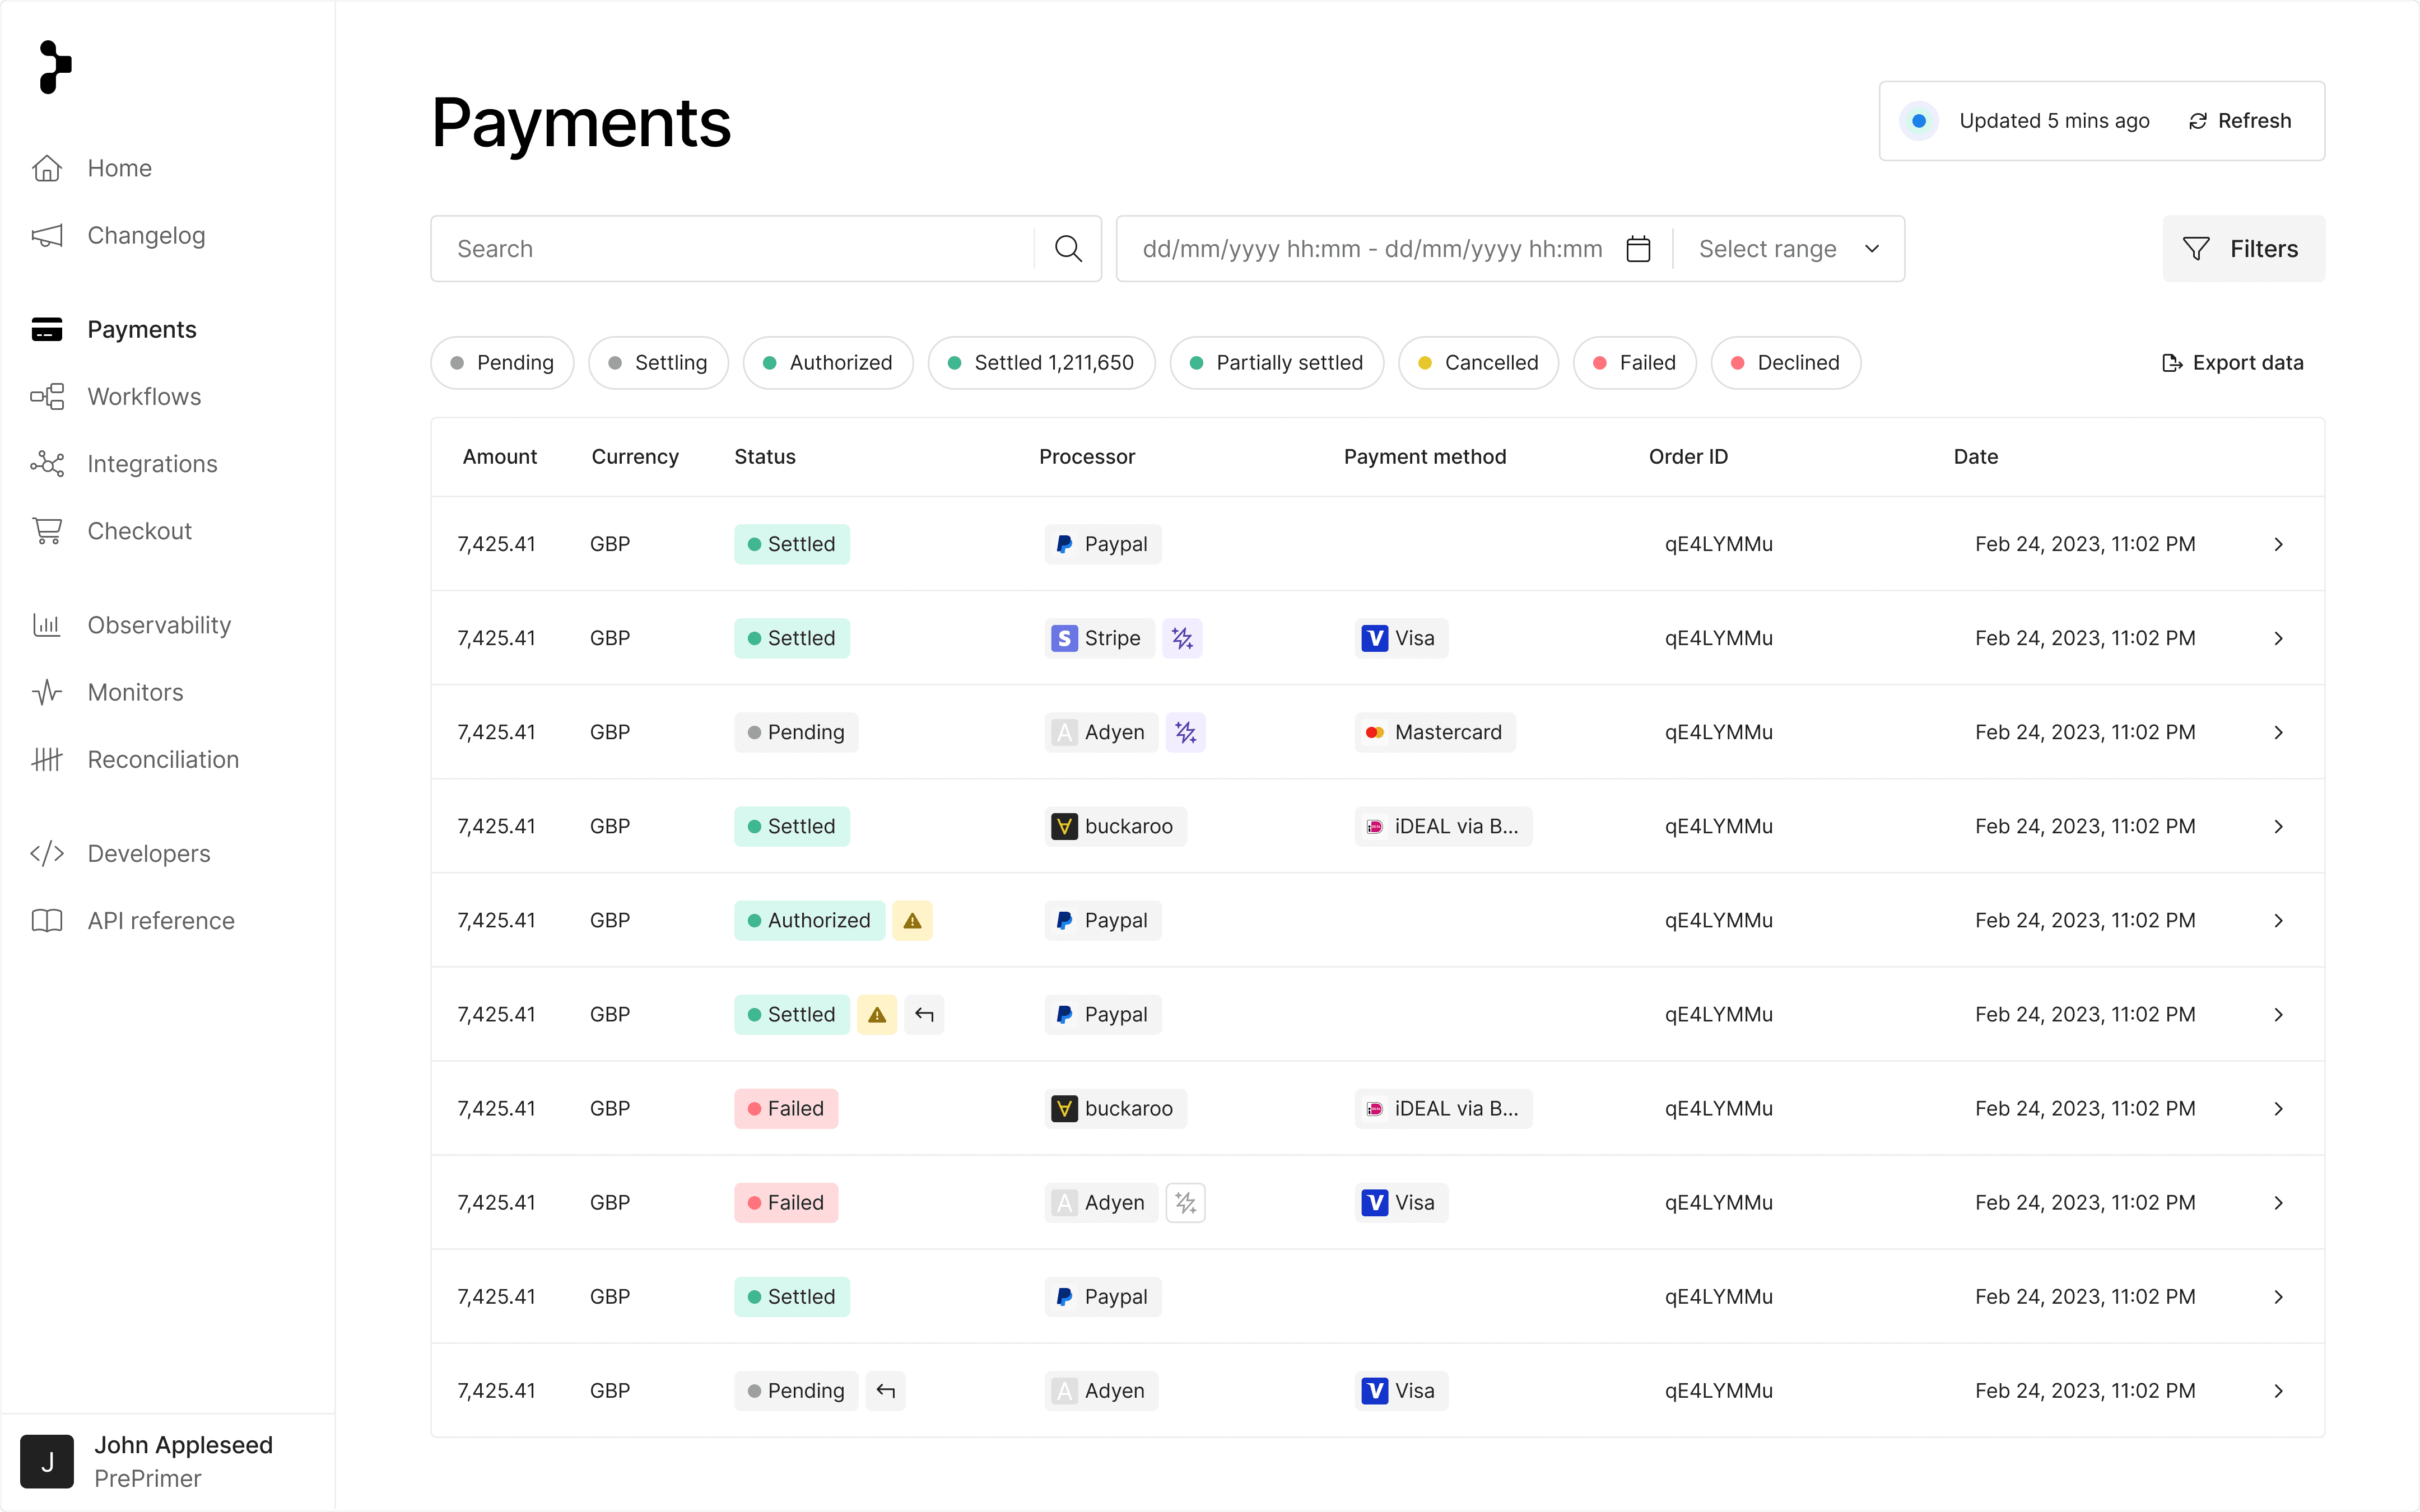Image resolution: width=2420 pixels, height=1512 pixels.
Task: Open Observability in the sidebar
Action: point(159,625)
